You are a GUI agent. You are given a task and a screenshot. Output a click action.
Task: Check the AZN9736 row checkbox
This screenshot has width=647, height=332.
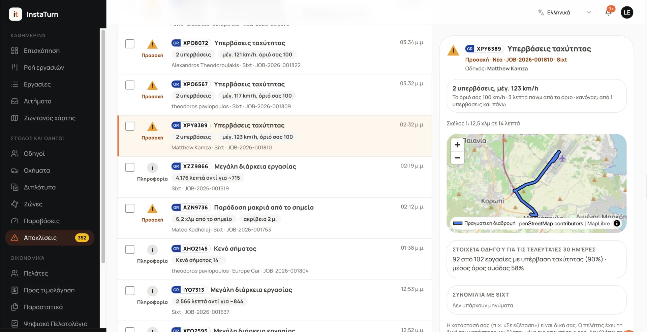pyautogui.click(x=130, y=208)
